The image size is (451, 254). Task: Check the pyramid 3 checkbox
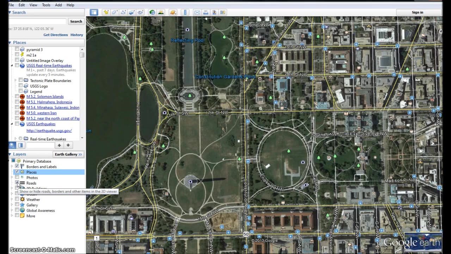tap(17, 49)
